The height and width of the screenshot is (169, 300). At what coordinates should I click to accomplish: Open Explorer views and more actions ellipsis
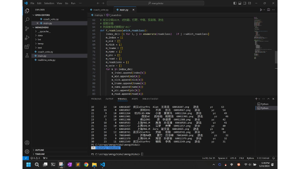pyautogui.click(x=83, y=10)
